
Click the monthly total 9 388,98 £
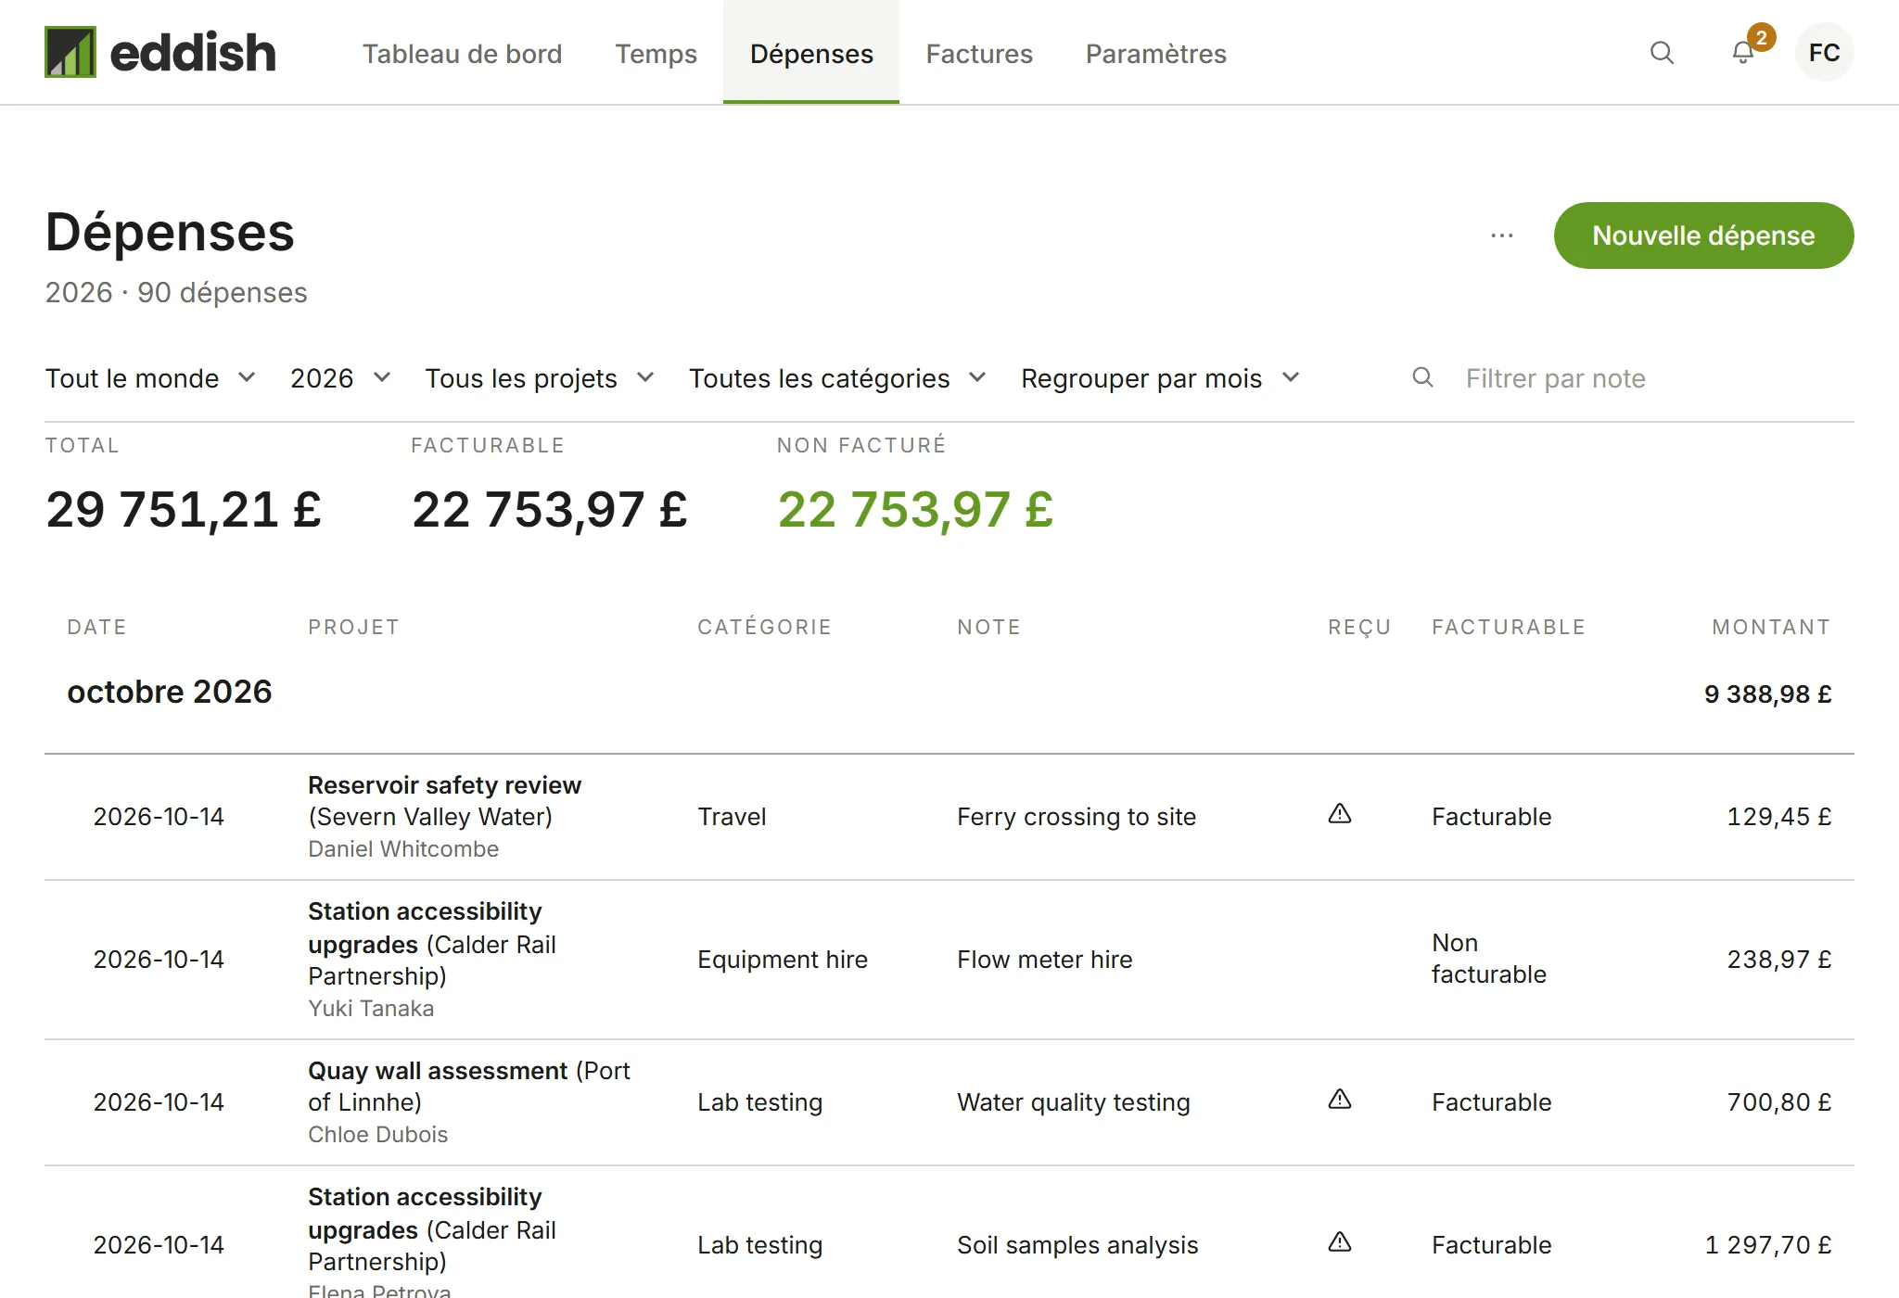click(1767, 694)
